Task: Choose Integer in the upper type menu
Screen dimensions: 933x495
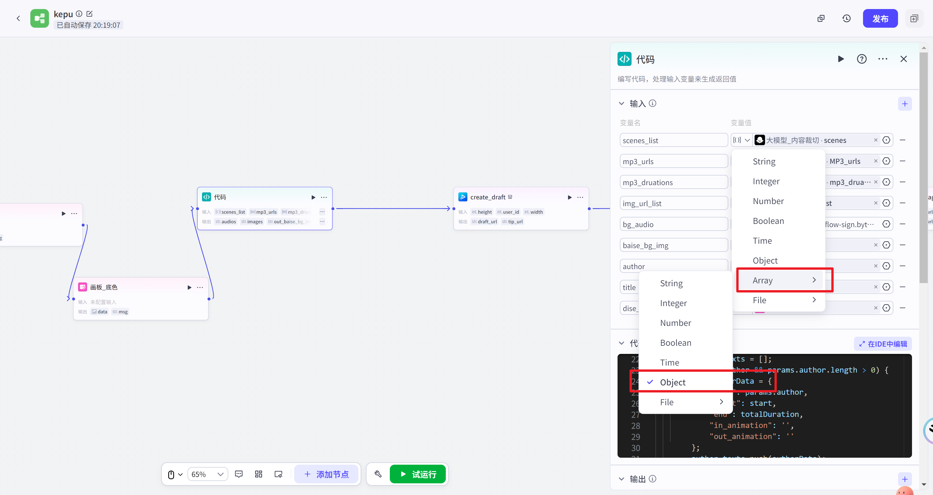Action: [778, 181]
